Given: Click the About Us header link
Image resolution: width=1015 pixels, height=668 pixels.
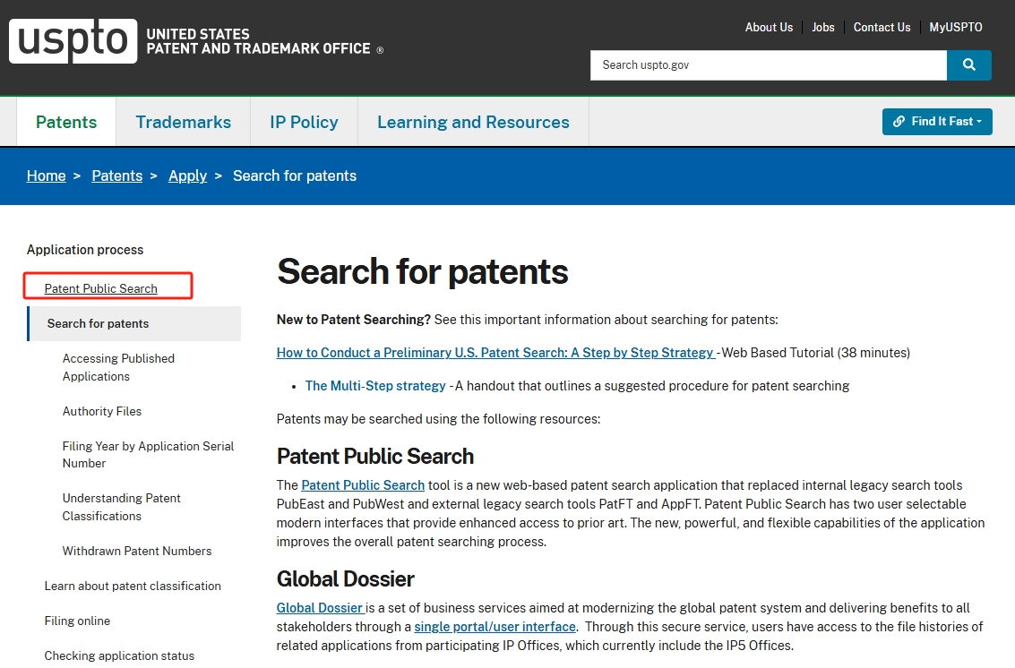Looking at the screenshot, I should (769, 28).
